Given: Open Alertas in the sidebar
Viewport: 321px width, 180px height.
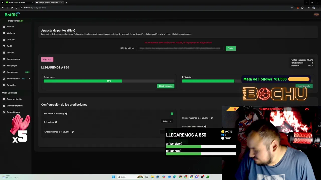Looking at the screenshot, I should click(10, 27).
